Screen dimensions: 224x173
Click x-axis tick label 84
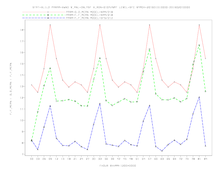tap(205, 159)
